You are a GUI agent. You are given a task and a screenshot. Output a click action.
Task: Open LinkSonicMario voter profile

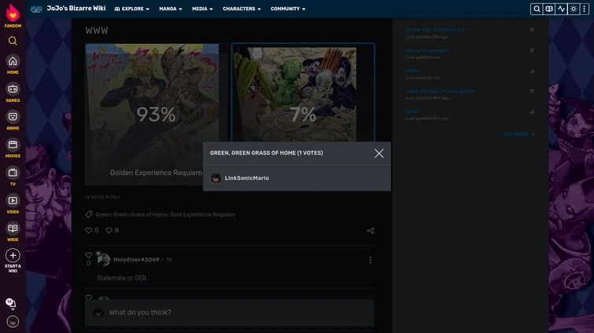246,178
